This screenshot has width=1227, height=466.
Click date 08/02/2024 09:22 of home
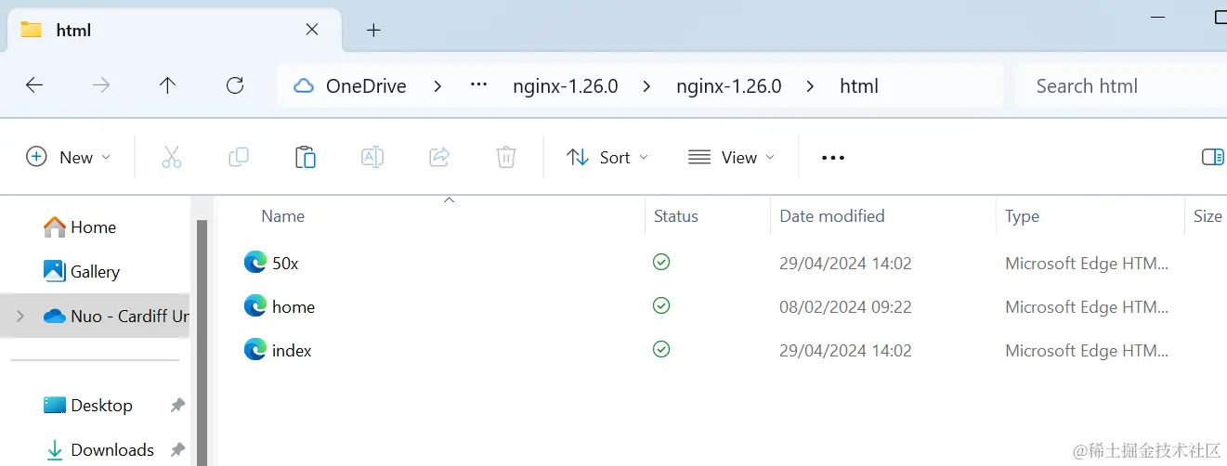coord(845,306)
